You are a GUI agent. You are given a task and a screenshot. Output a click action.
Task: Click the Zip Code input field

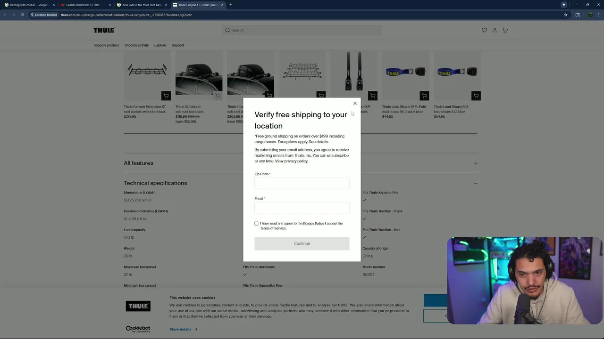302,183
